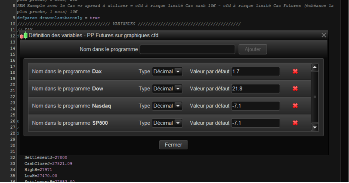The image size is (349, 183).
Task: Remove the SP500 variable row
Action: pyautogui.click(x=295, y=123)
